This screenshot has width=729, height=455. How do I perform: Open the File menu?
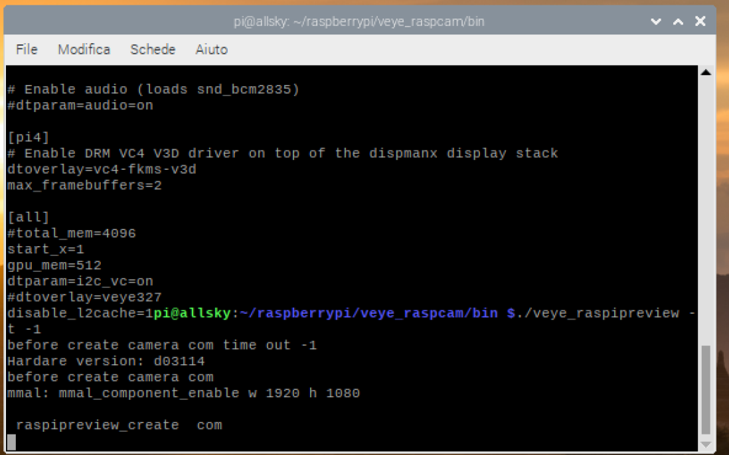[x=27, y=50]
